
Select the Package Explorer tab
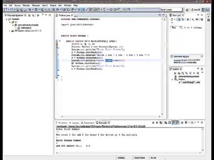[x=16, y=15]
